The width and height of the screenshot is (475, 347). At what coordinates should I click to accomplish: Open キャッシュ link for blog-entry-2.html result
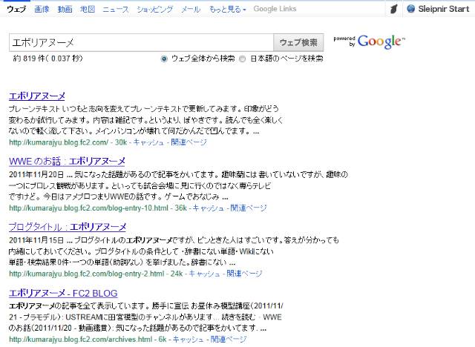point(204,274)
